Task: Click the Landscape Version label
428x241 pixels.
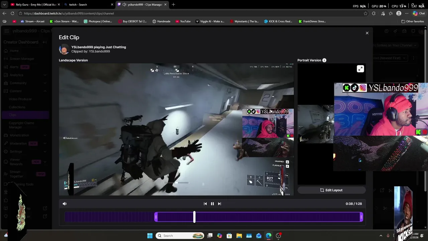Action: (73, 60)
